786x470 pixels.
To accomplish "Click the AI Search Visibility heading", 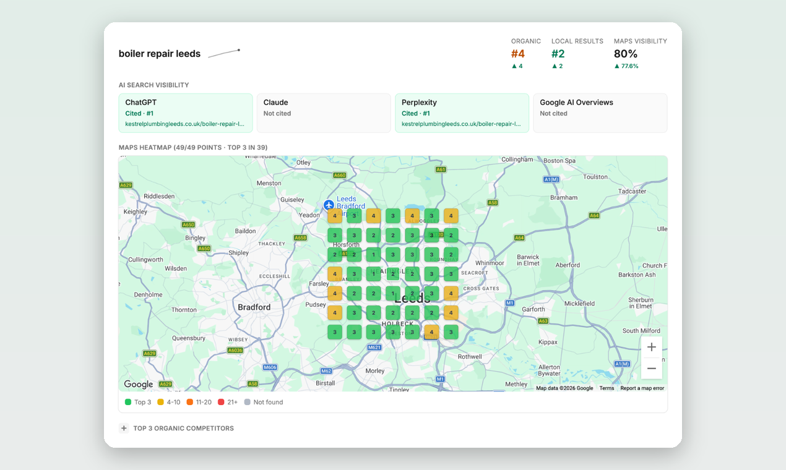I will click(x=153, y=85).
